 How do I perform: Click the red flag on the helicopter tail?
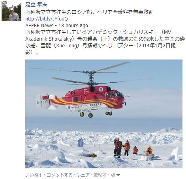point(45,98)
